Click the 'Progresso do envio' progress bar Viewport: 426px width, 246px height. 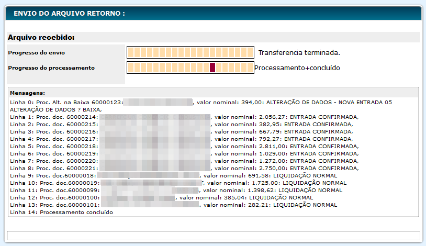[x=190, y=52]
